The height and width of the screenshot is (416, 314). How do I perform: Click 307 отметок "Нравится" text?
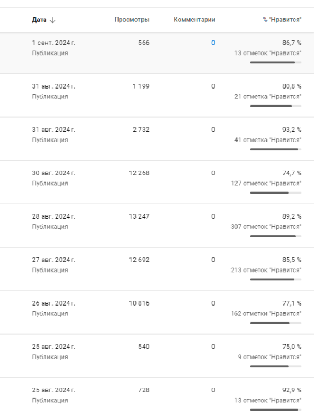coord(266,227)
